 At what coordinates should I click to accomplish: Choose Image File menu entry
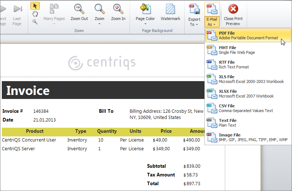pyautogui.click(x=248, y=137)
